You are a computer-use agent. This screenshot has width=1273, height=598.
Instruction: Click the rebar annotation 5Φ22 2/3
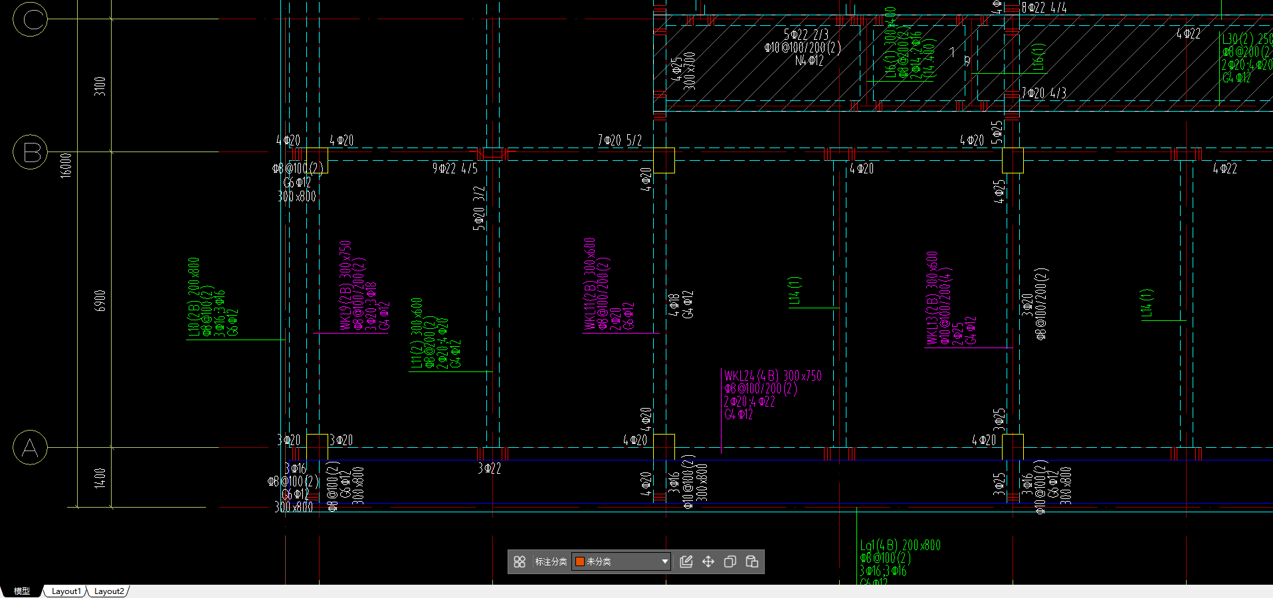[x=806, y=35]
